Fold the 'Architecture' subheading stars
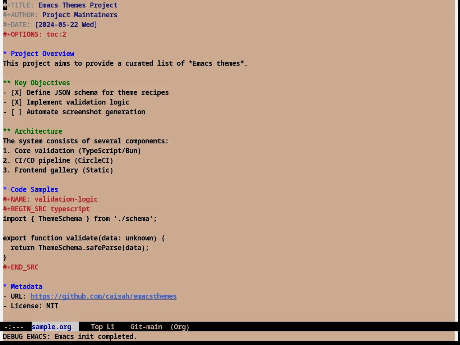Viewport: 460px width, 345px height. pos(7,132)
